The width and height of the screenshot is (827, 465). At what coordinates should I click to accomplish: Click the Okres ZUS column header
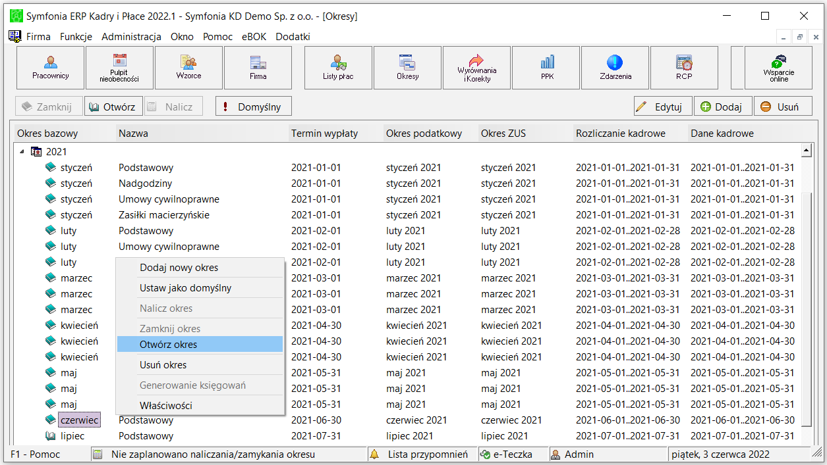click(x=526, y=134)
